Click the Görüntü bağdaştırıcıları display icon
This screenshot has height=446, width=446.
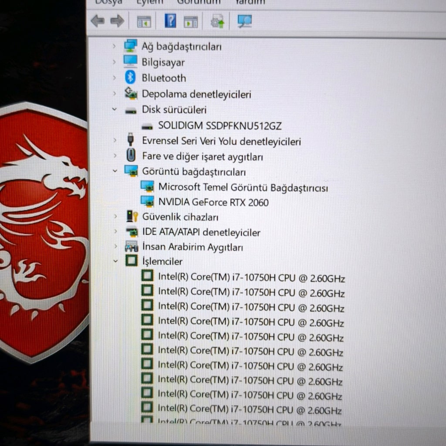pos(131,171)
